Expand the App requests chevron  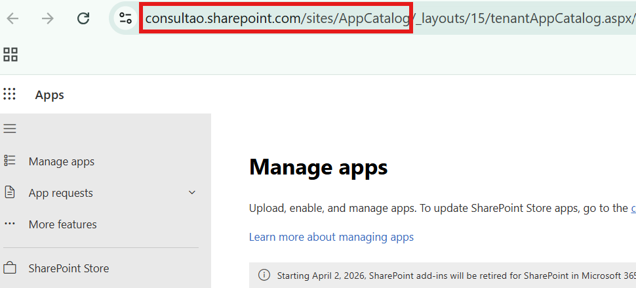pyautogui.click(x=192, y=193)
